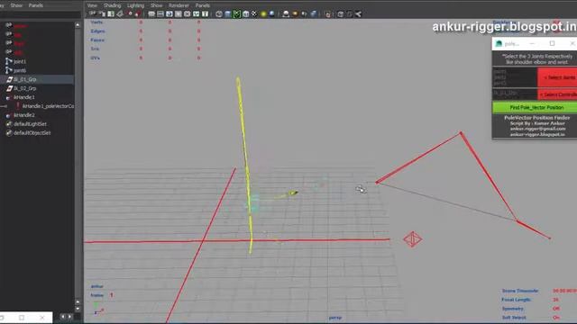Image resolution: width=577 pixels, height=324 pixels.
Task: Click the controller name field in the pole window
Action: pos(515,94)
